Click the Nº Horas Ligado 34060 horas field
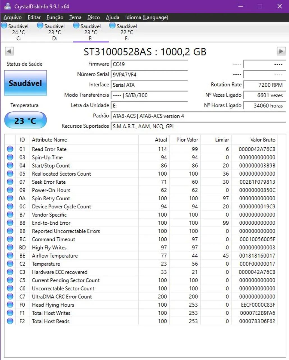This screenshot has height=360, width=289. click(x=265, y=106)
